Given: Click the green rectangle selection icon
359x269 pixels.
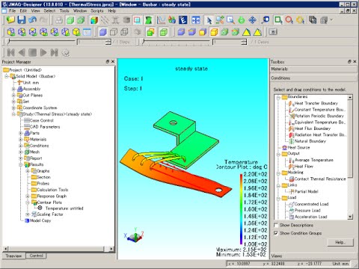Looking at the screenshot, I should pos(278,20).
